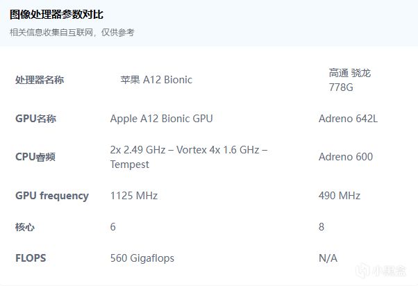
Task: Click the 560 Gigaflops value
Action: [x=142, y=258]
